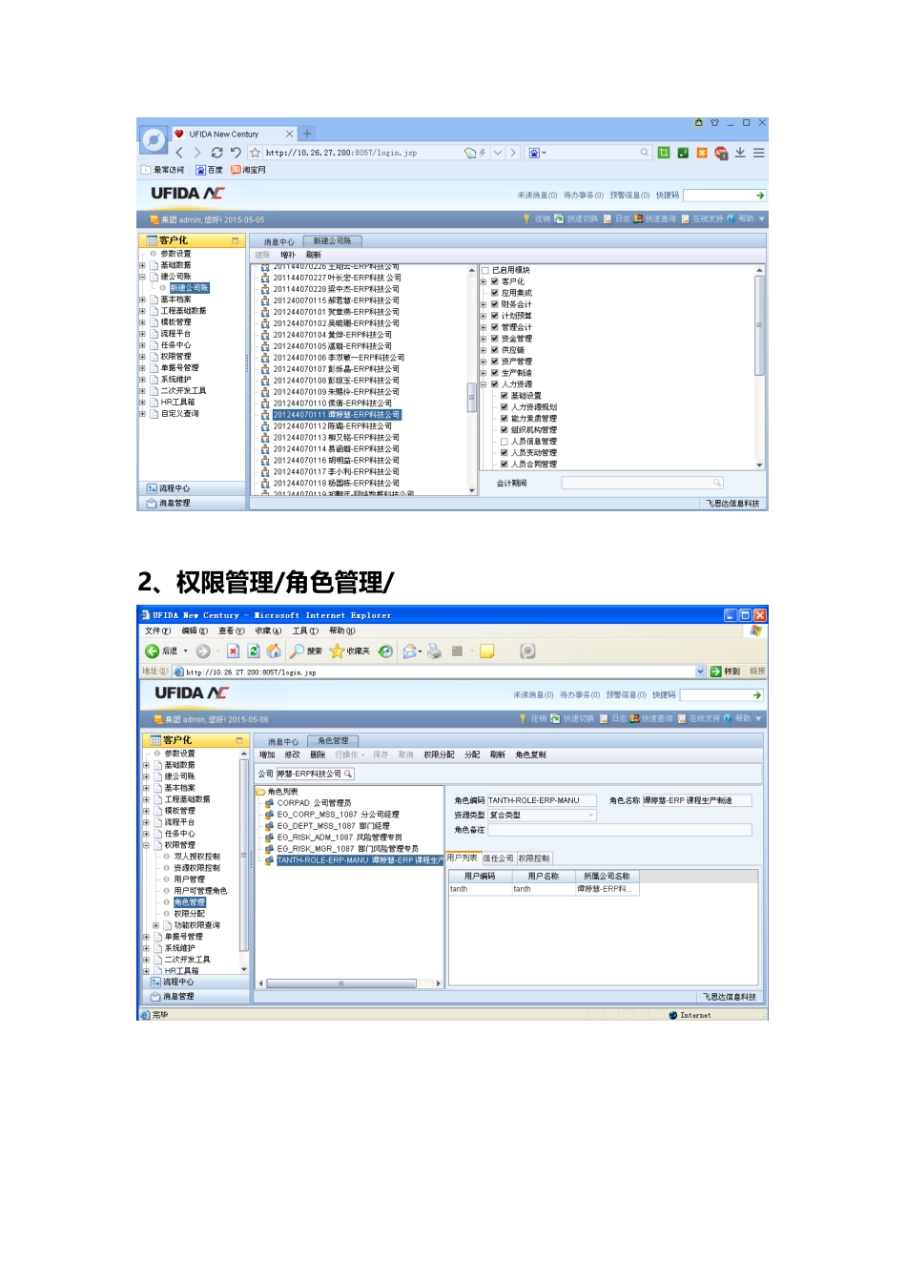
Task: Collapse 客户化 panel header icon in IE window
Action: pos(239,740)
